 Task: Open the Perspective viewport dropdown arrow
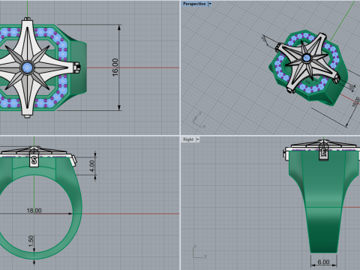[210, 4]
